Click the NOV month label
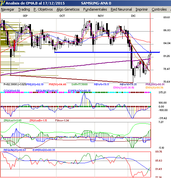This screenshot has height=178, width=171. [x=101, y=16]
